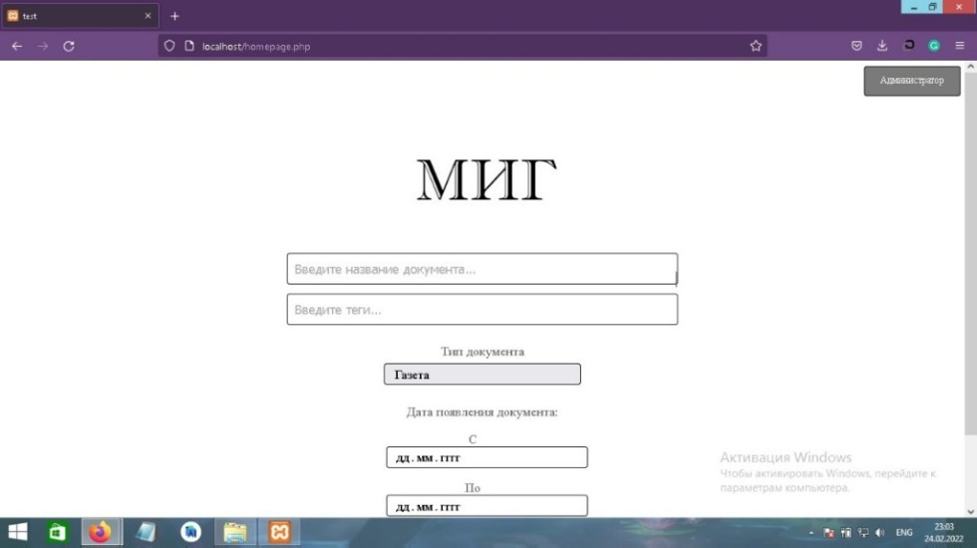Image resolution: width=977 pixels, height=548 pixels.
Task: Open the Pocket save icon
Action: click(856, 46)
